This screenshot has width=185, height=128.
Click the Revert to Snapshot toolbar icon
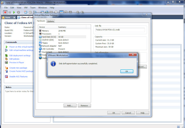click(x=30, y=12)
